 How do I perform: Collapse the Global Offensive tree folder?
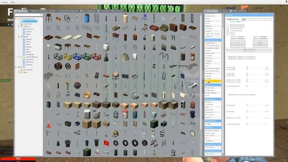[18, 57]
